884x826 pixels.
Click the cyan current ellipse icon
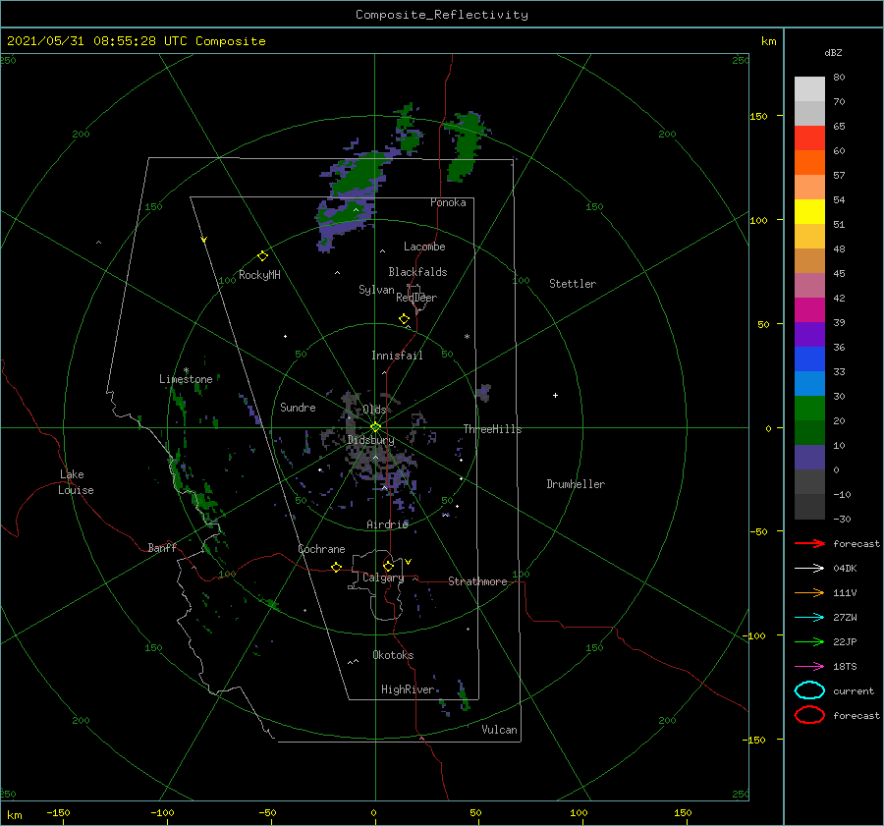point(809,690)
